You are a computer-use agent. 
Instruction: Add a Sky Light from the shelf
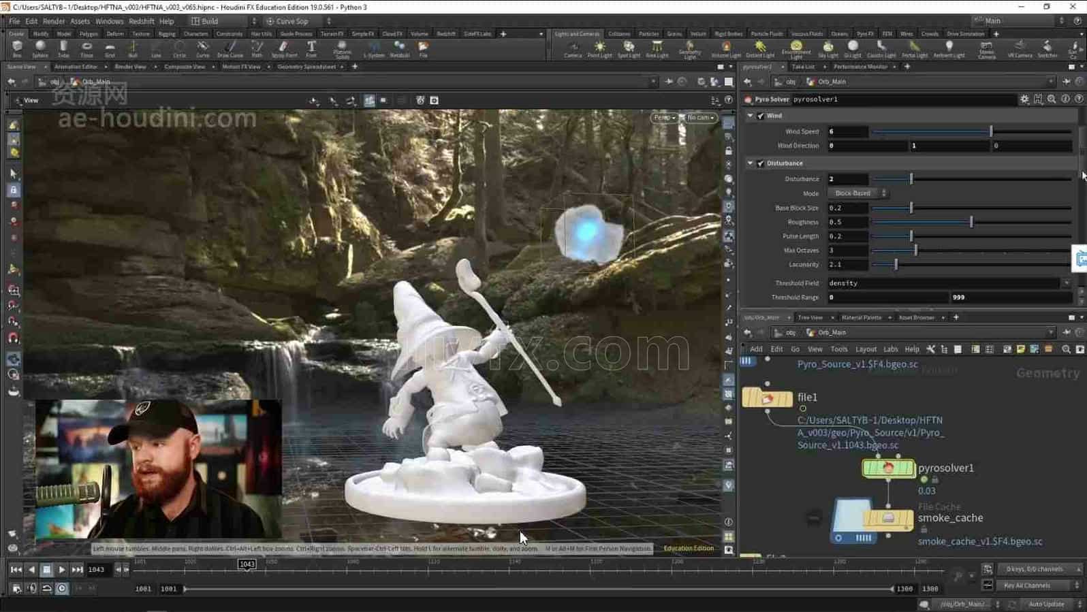click(x=828, y=48)
